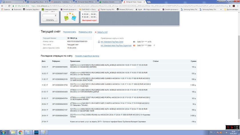
Task: Click the red X icon beside Закрыть счёт
Action: pyautogui.click(x=95, y=32)
